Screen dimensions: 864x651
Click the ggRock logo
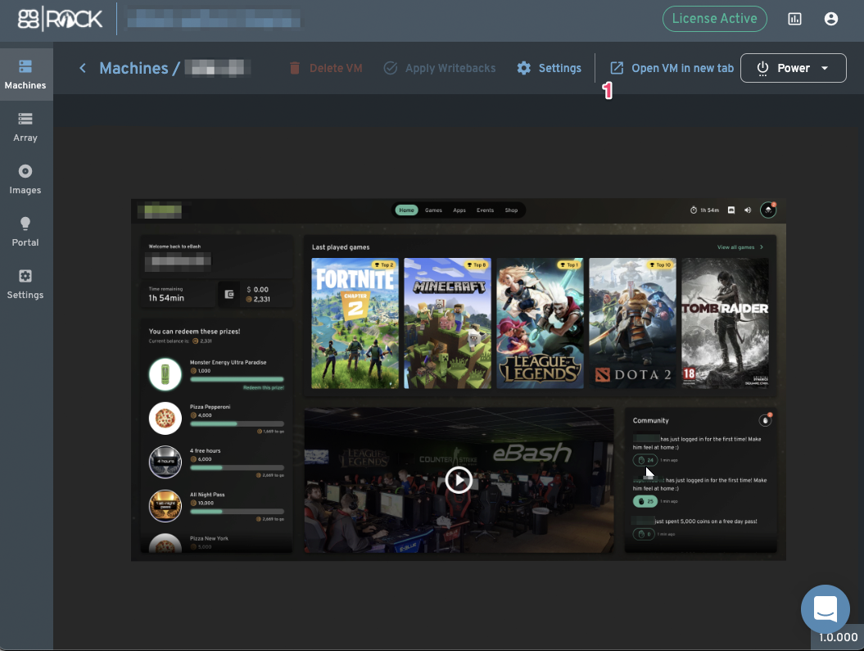pos(60,20)
